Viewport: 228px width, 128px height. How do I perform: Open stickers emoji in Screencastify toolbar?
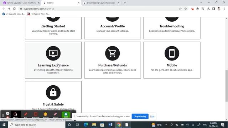(45, 114)
